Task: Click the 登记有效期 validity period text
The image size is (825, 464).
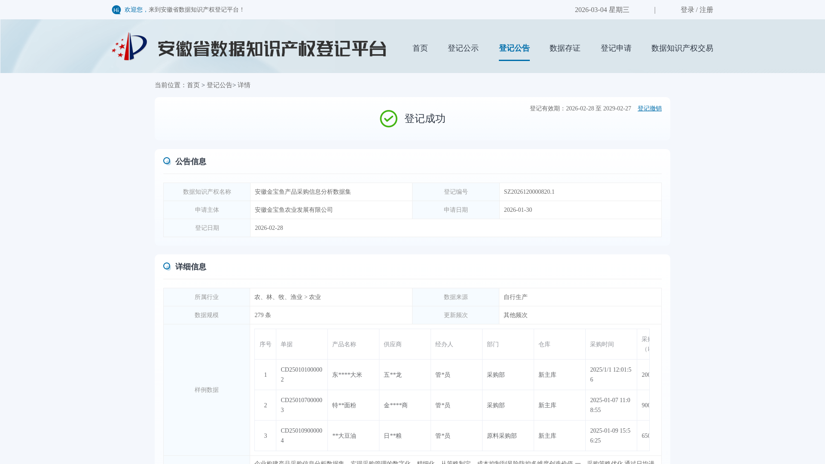Action: (581, 109)
